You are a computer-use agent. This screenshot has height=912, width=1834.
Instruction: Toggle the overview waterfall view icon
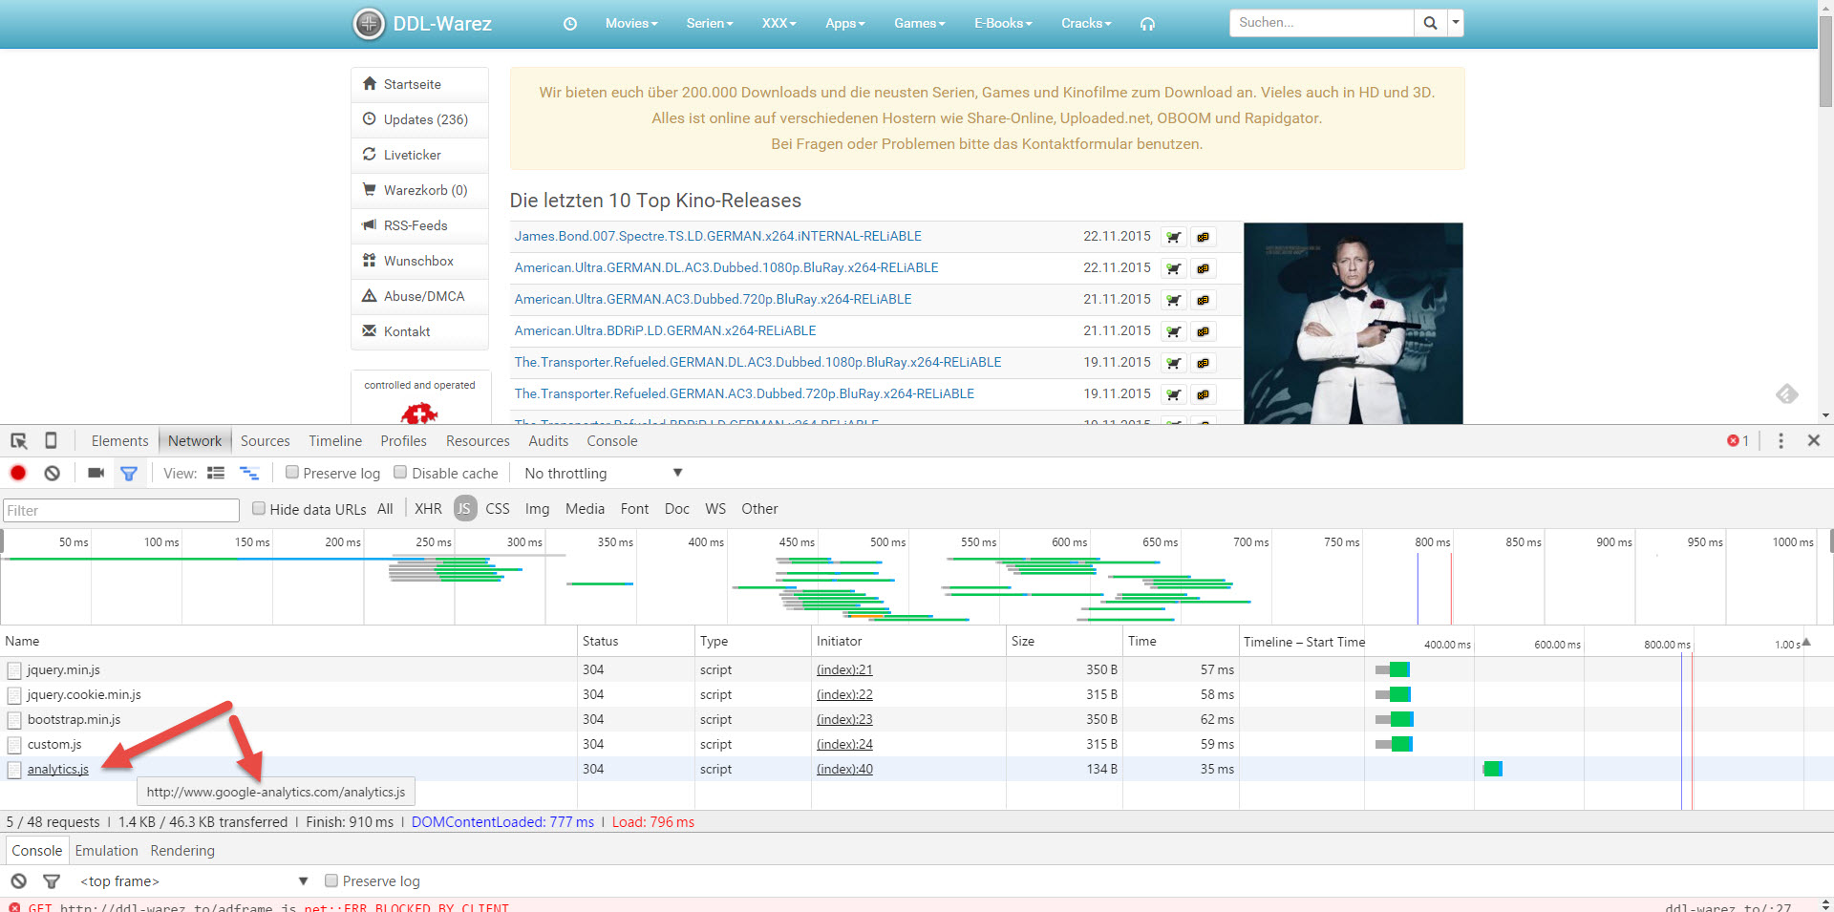(x=249, y=473)
